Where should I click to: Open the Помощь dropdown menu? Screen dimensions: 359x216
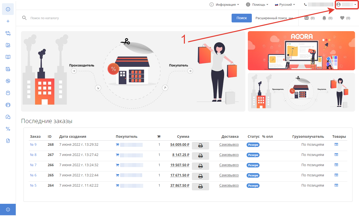click(257, 4)
